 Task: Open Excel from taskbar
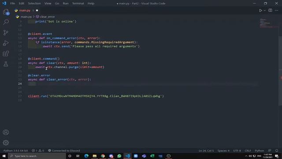152,156
